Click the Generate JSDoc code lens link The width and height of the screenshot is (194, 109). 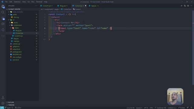click(x=78, y=12)
